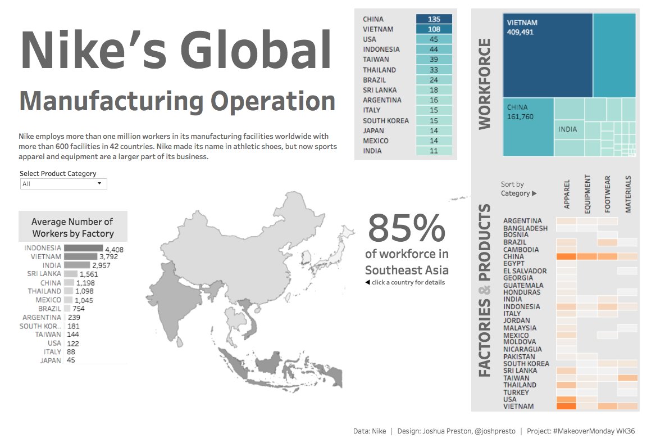The height and width of the screenshot is (438, 656).
Task: Click the BANGLADESH row label in heatmap
Action: click(526, 228)
